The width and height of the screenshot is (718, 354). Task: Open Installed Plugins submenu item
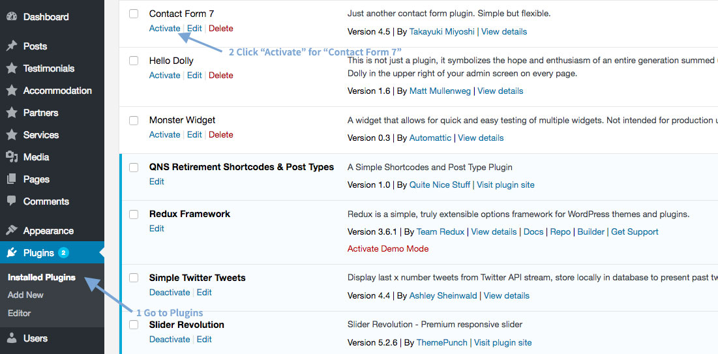(42, 278)
